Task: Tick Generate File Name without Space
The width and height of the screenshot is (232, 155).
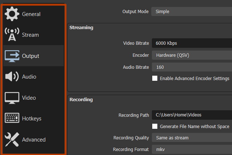Action: (155, 126)
